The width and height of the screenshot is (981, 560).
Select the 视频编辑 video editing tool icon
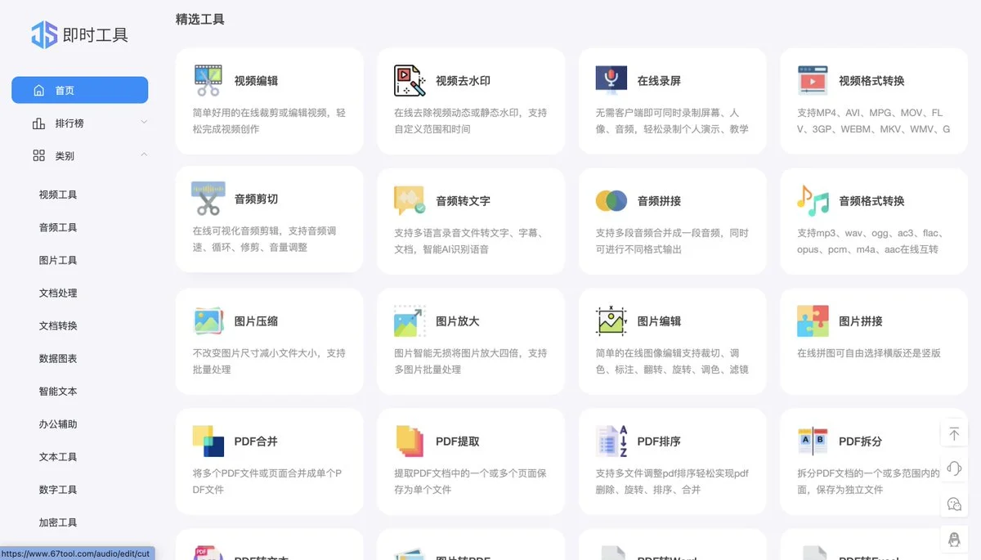point(207,80)
